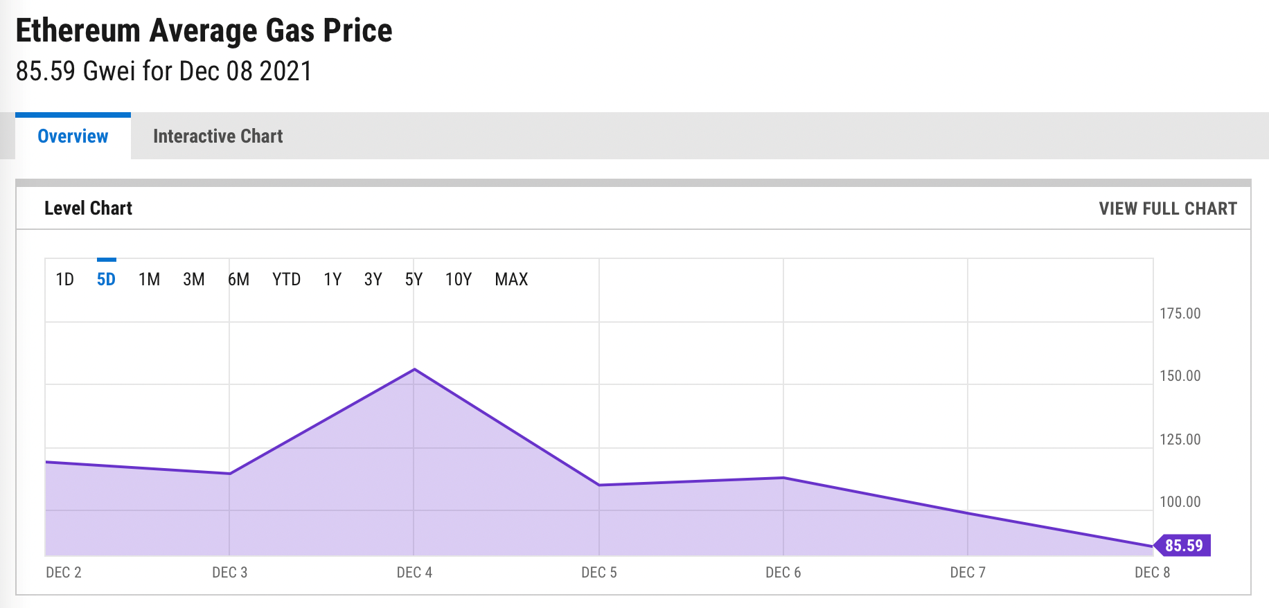Choose the 3M time range

tap(194, 279)
